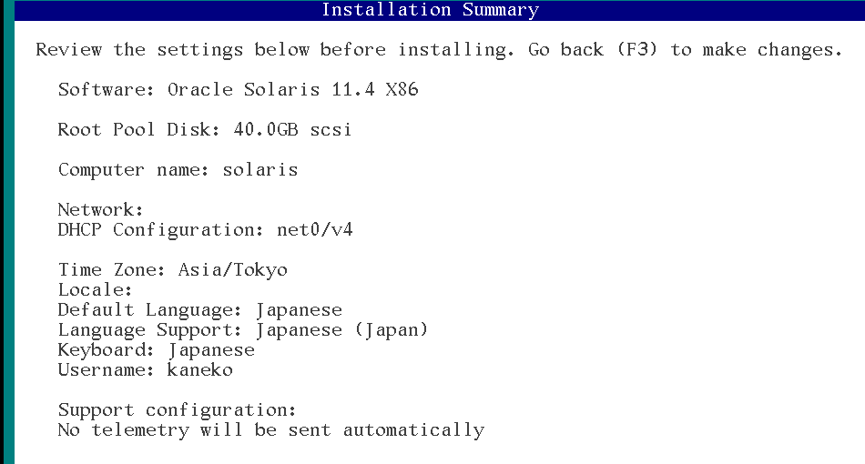This screenshot has width=865, height=464.
Task: Select the review settings instruction line
Action: click(439, 50)
